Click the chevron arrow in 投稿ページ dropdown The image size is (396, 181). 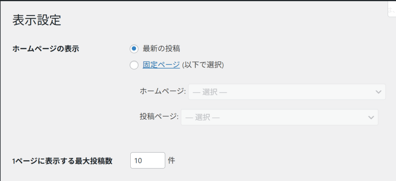pos(370,117)
